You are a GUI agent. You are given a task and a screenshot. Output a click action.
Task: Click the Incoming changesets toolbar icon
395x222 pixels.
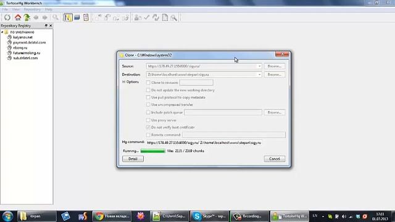pos(98,17)
